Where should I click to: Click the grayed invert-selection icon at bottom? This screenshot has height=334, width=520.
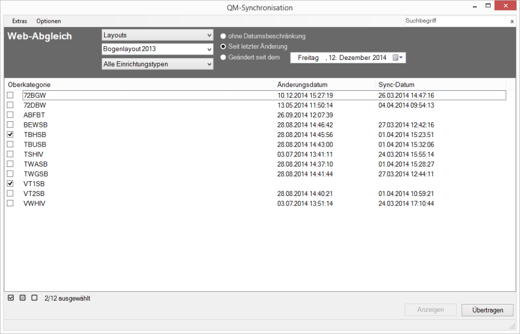[x=22, y=298]
